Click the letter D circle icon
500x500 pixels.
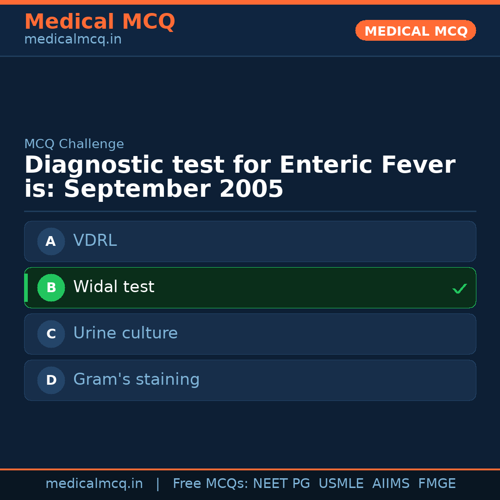[x=51, y=380]
